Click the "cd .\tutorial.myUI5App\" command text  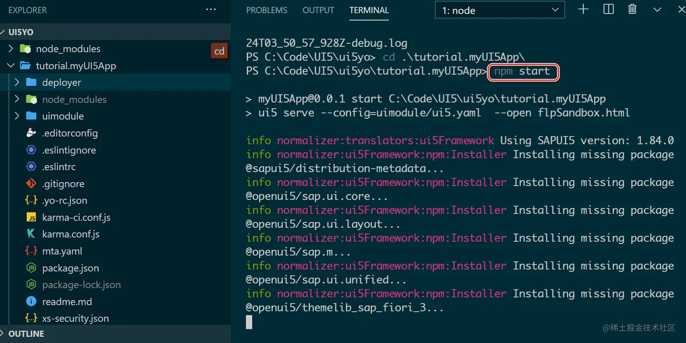click(454, 57)
